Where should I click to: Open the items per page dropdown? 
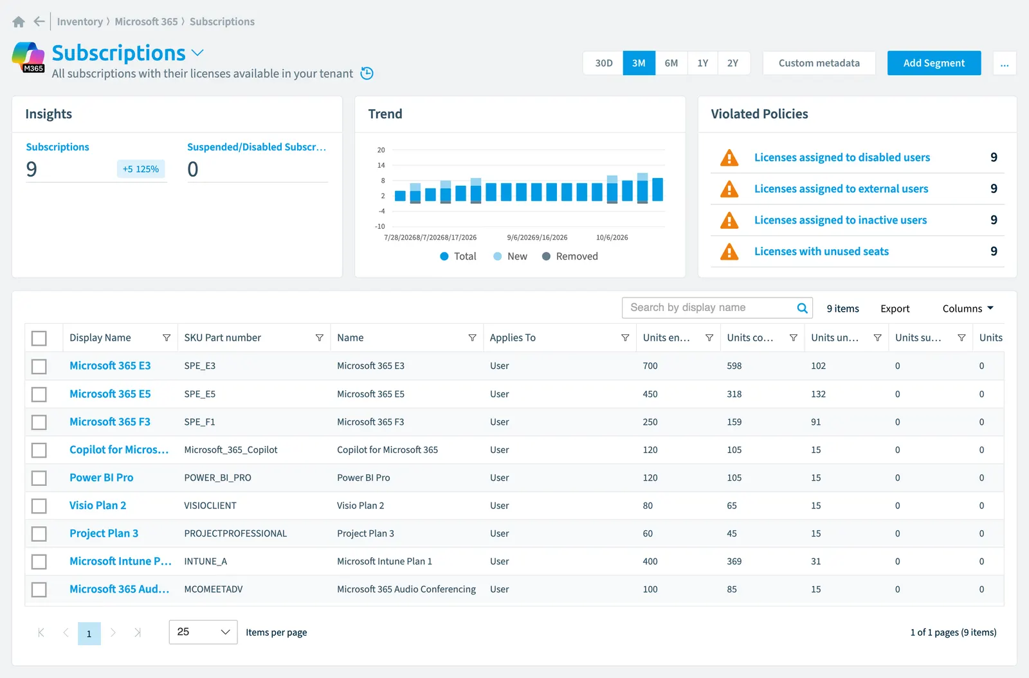203,632
